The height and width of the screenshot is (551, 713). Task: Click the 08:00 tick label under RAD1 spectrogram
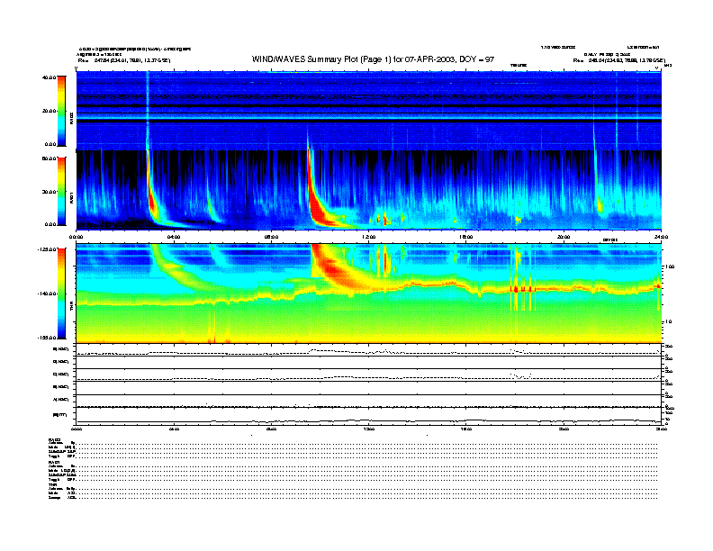coord(271,237)
